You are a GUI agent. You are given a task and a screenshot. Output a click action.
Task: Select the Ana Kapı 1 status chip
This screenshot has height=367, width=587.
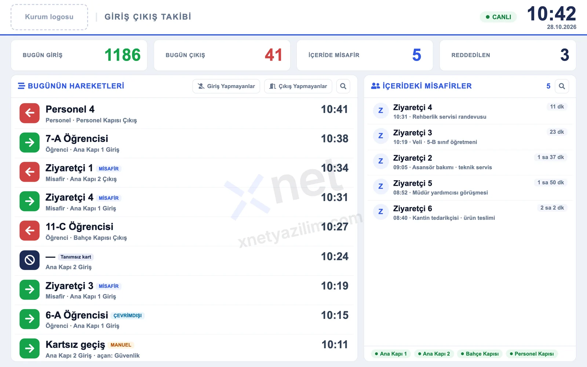[x=391, y=354]
